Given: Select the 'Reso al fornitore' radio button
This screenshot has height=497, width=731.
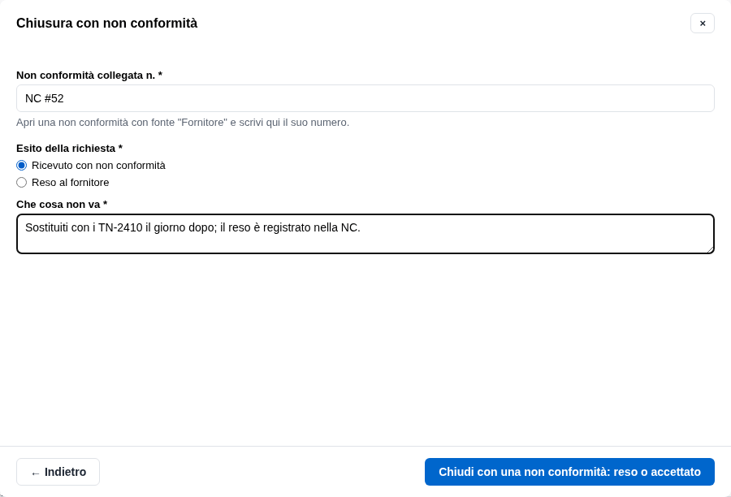Looking at the screenshot, I should (21, 182).
